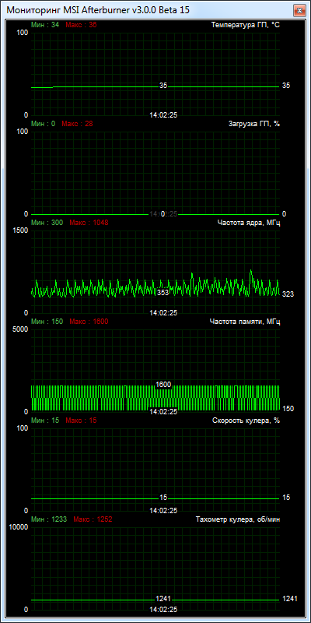Click the 'Мин : 150' memory clock value
This screenshot has width=311, height=623.
pos(47,322)
